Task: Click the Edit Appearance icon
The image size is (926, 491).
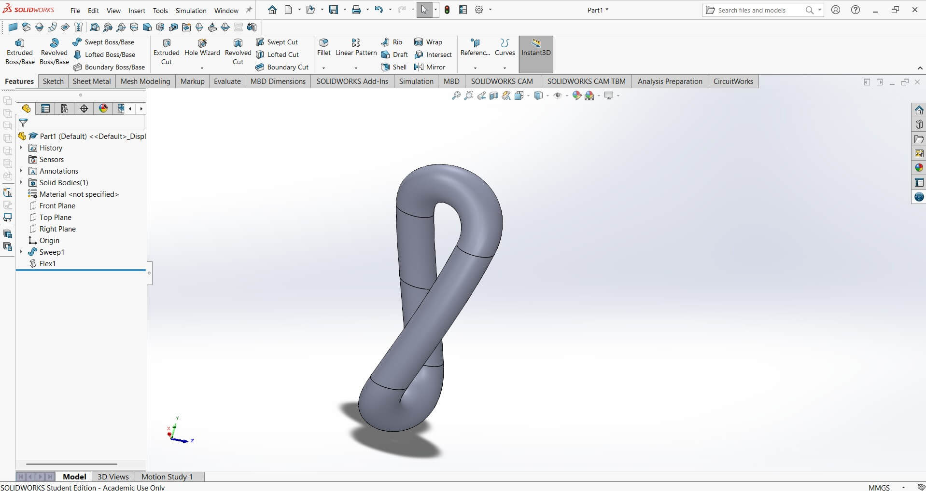Action: pyautogui.click(x=576, y=95)
